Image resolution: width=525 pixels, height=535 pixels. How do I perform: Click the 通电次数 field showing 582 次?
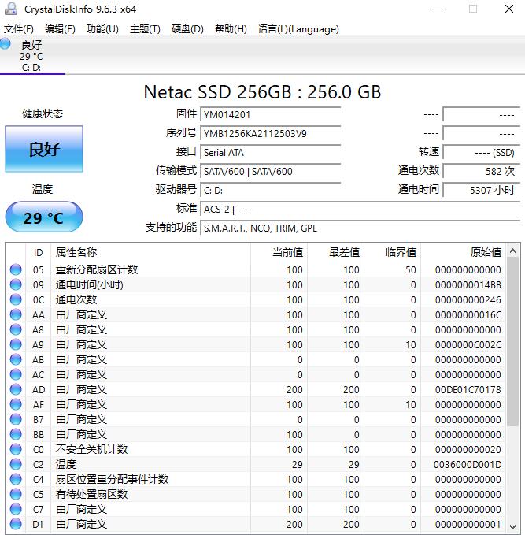tap(482, 171)
